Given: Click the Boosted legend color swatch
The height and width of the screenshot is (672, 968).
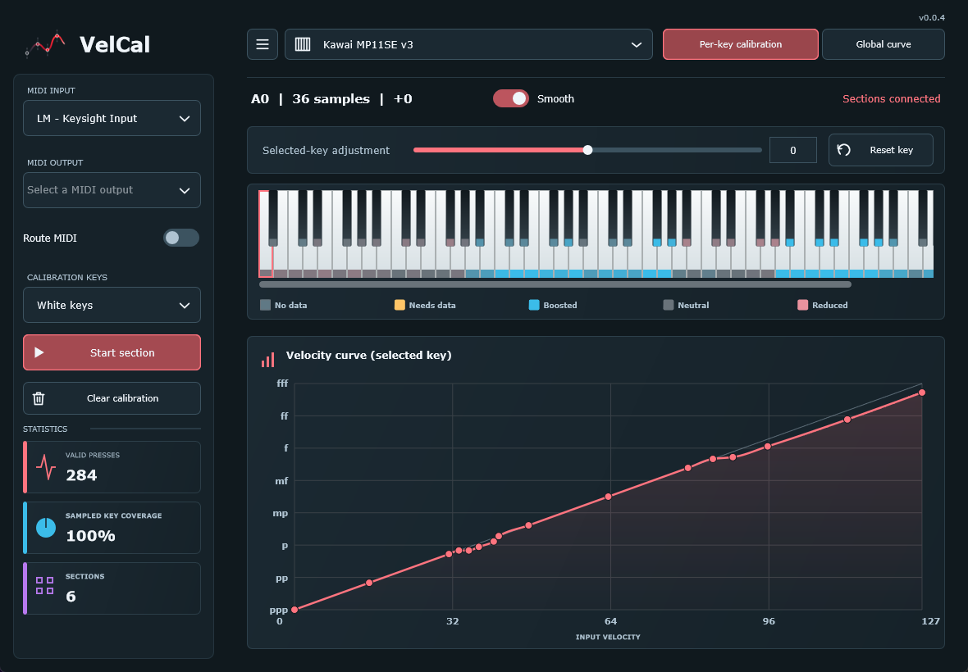Looking at the screenshot, I should click(534, 305).
